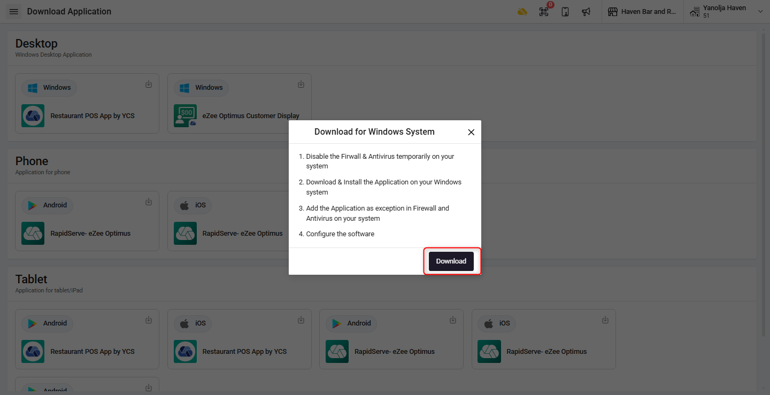Click 'Application for tablet/iPad' subtitle
The image size is (770, 395).
49,290
